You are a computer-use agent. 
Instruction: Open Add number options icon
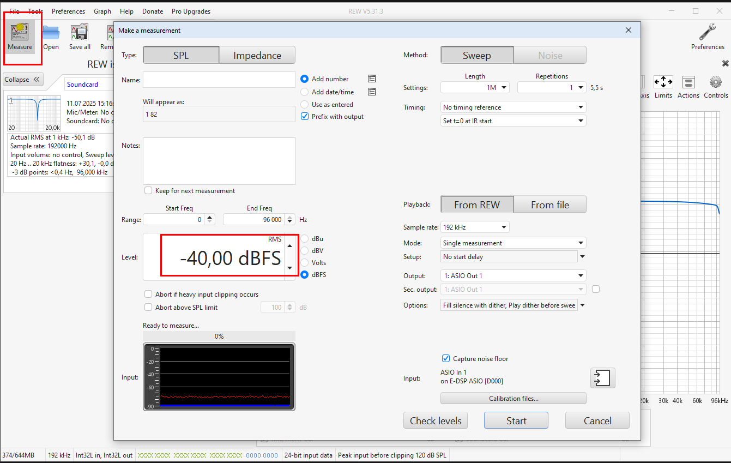(x=372, y=79)
